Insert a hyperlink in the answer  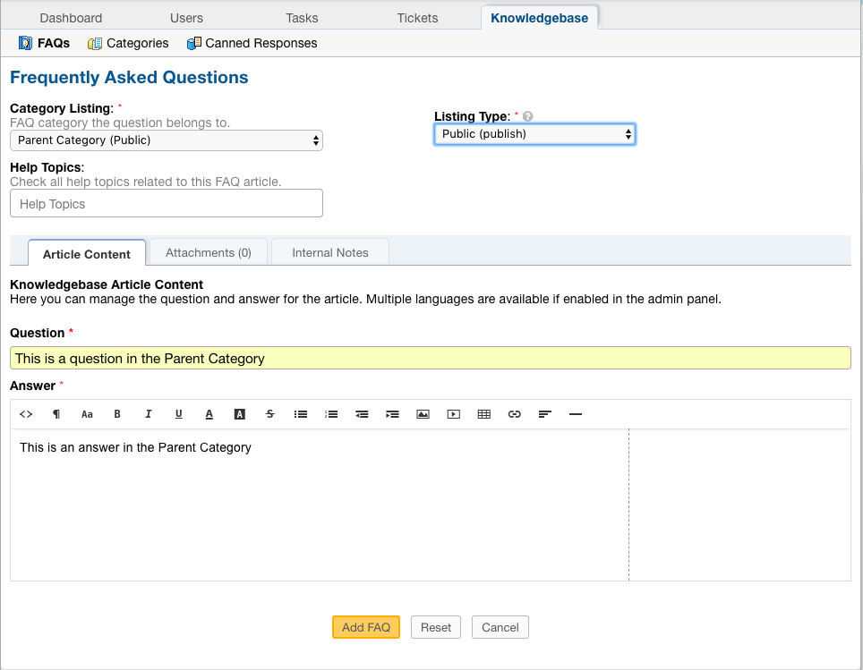tap(514, 414)
